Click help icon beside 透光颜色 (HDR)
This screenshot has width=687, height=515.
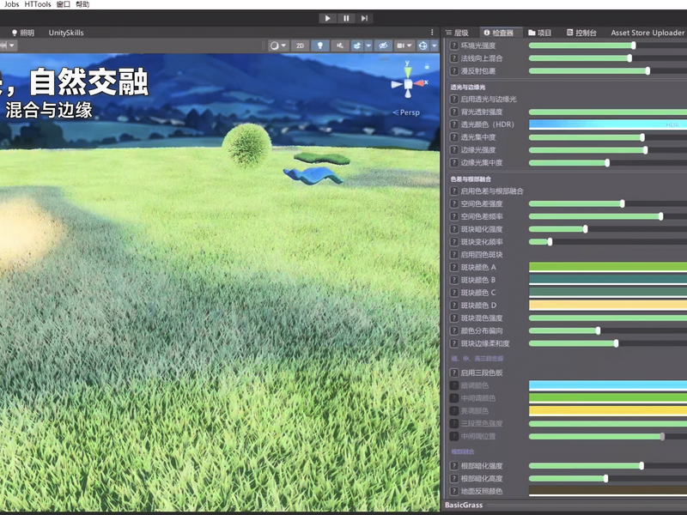[x=454, y=124]
